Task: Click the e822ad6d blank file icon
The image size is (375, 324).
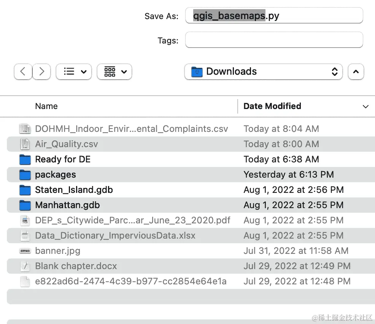Action: coord(25,282)
